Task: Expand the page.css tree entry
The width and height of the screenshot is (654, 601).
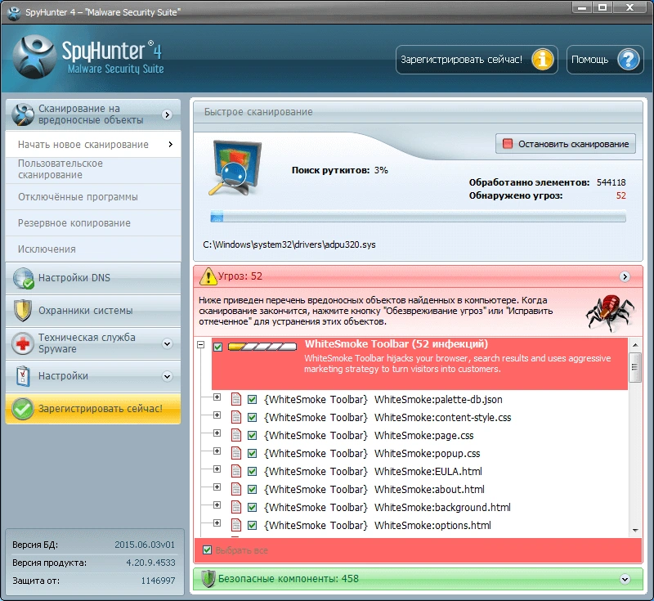Action: click(217, 433)
